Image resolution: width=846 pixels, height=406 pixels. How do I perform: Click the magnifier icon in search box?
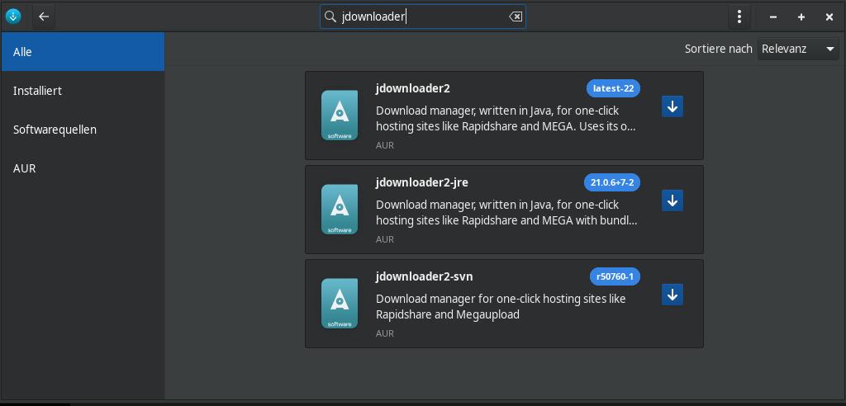(330, 17)
